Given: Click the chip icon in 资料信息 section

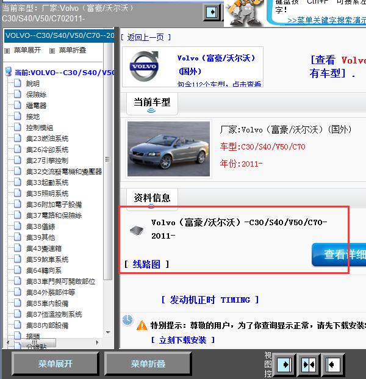Looking at the screenshot, I should (x=137, y=230).
